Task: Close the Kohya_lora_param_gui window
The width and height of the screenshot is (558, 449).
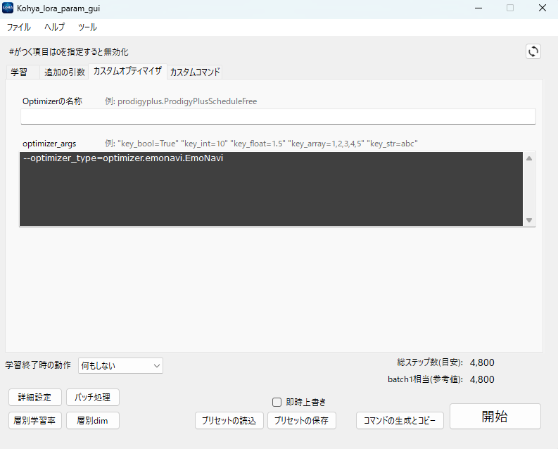Action: click(x=543, y=8)
